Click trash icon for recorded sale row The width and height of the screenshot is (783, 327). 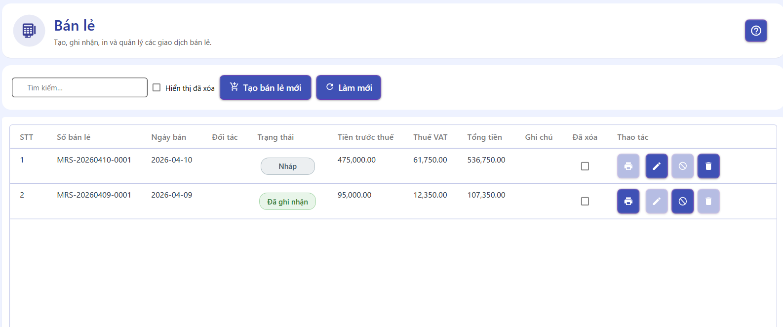(x=708, y=201)
